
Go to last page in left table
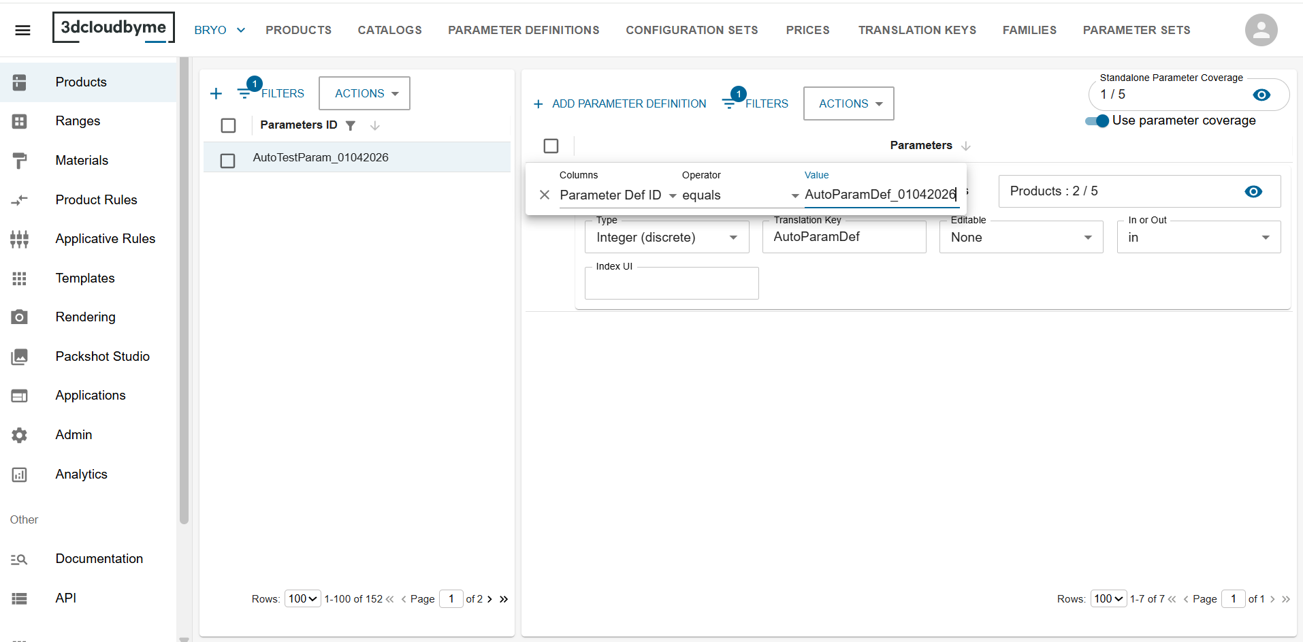tap(504, 599)
